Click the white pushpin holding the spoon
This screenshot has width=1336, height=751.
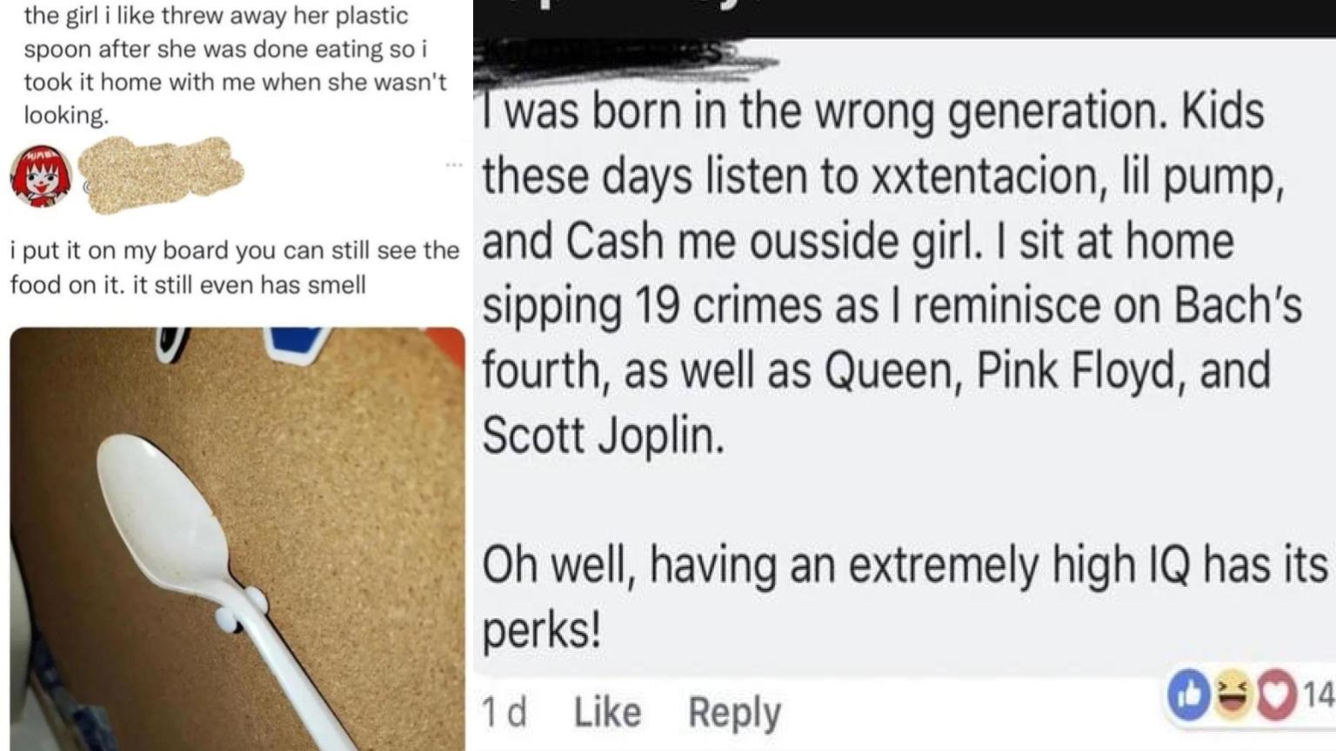(x=241, y=608)
